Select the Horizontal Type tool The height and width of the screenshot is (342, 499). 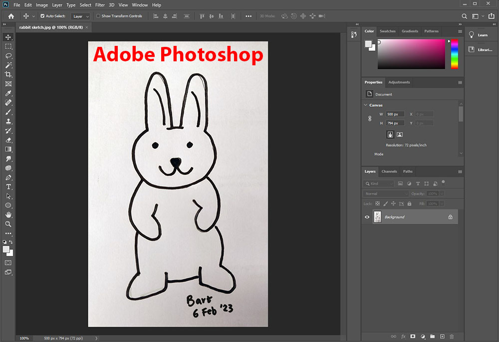[8, 186]
